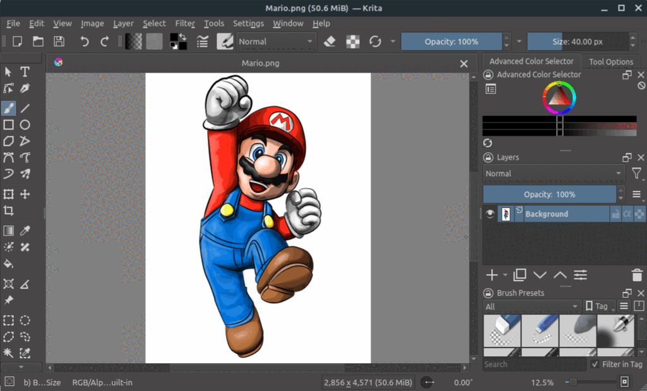Uncheck Filter in Tag option
Screen dimensions: 647x391
[x=594, y=364]
